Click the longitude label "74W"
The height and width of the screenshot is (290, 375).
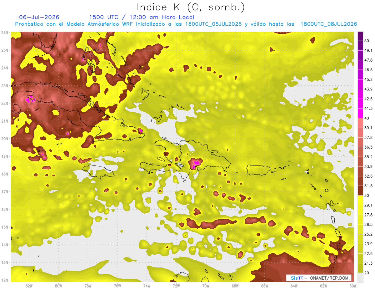tap(147, 286)
